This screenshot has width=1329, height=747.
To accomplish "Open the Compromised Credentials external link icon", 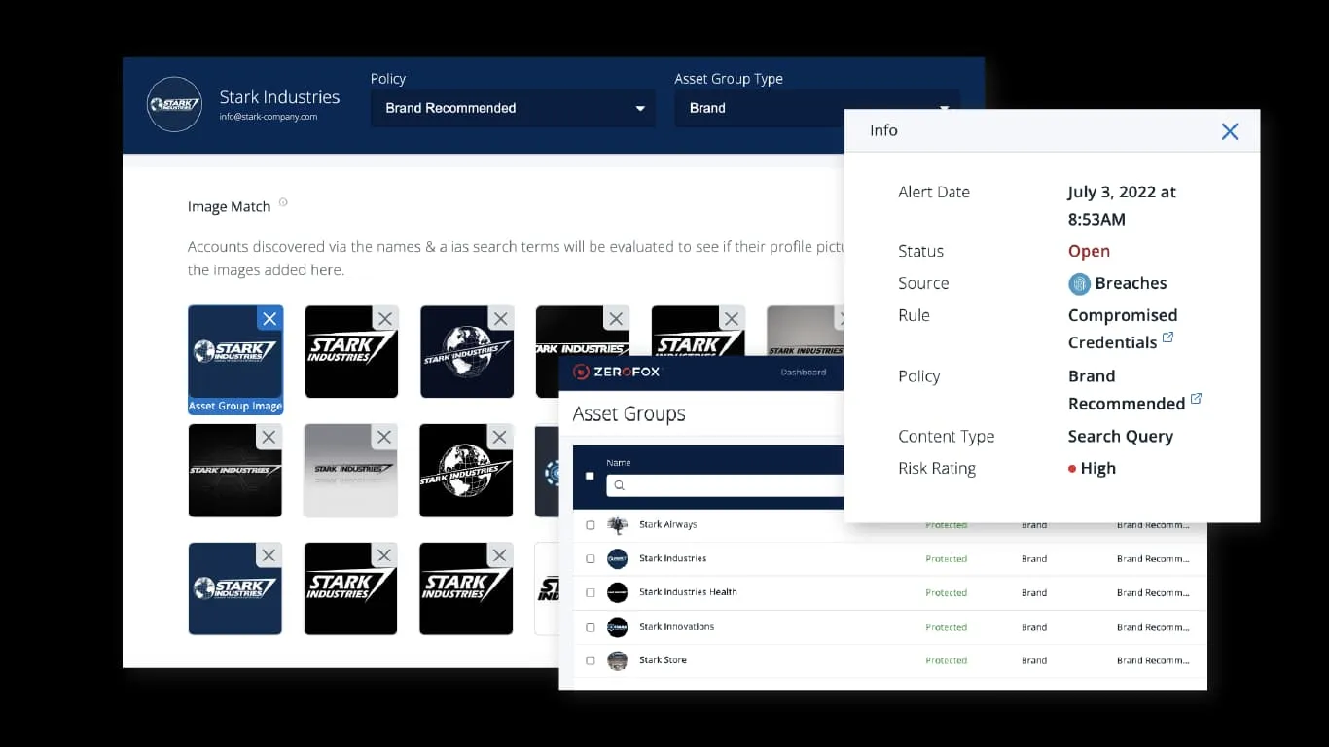I will (1168, 338).
